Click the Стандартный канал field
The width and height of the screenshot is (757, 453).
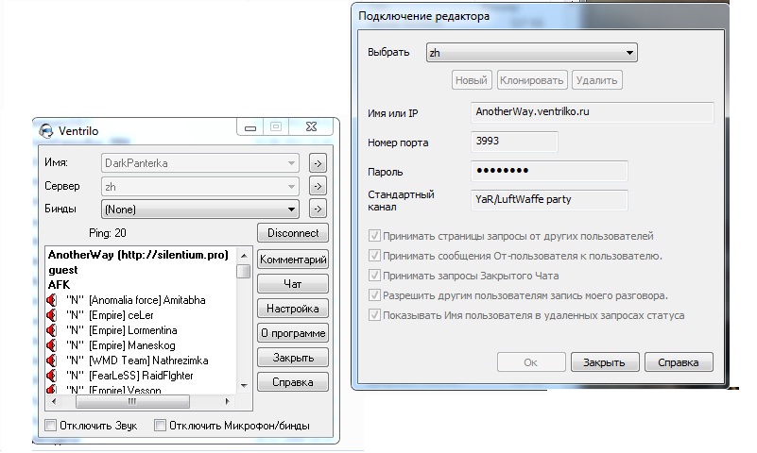[x=549, y=200]
